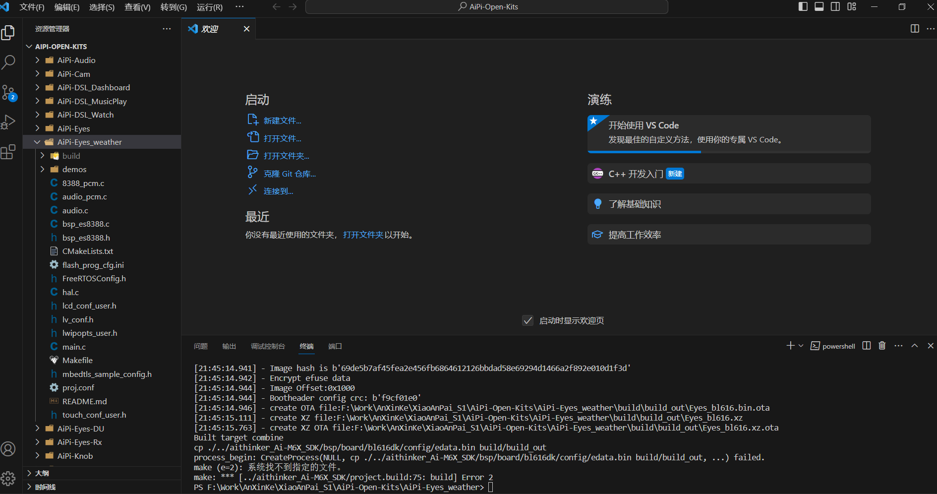The width and height of the screenshot is (937, 494).
Task: Open the overflow menu ellipsis in menu bar
Action: [239, 7]
